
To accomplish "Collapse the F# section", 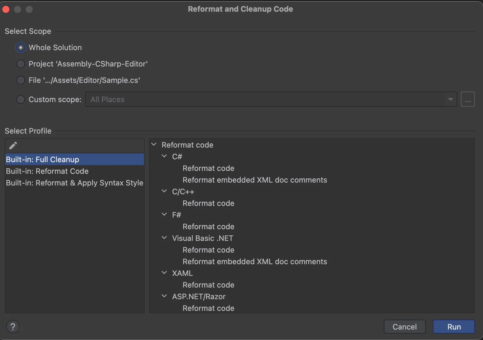I will pyautogui.click(x=164, y=215).
